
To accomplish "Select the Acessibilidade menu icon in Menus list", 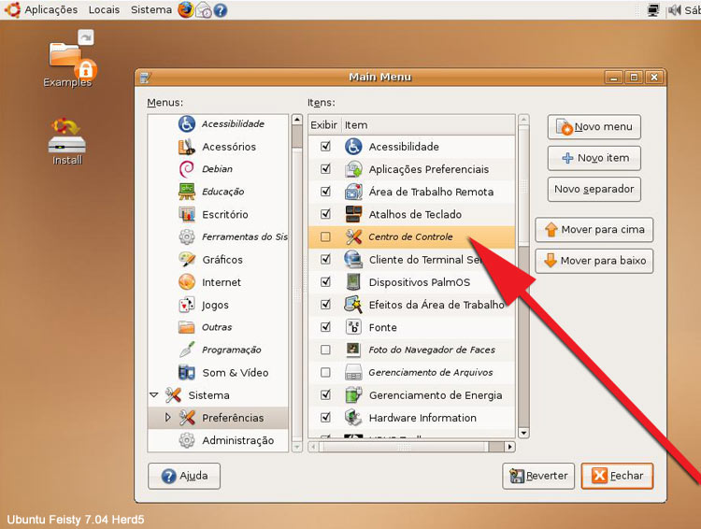I will (186, 124).
